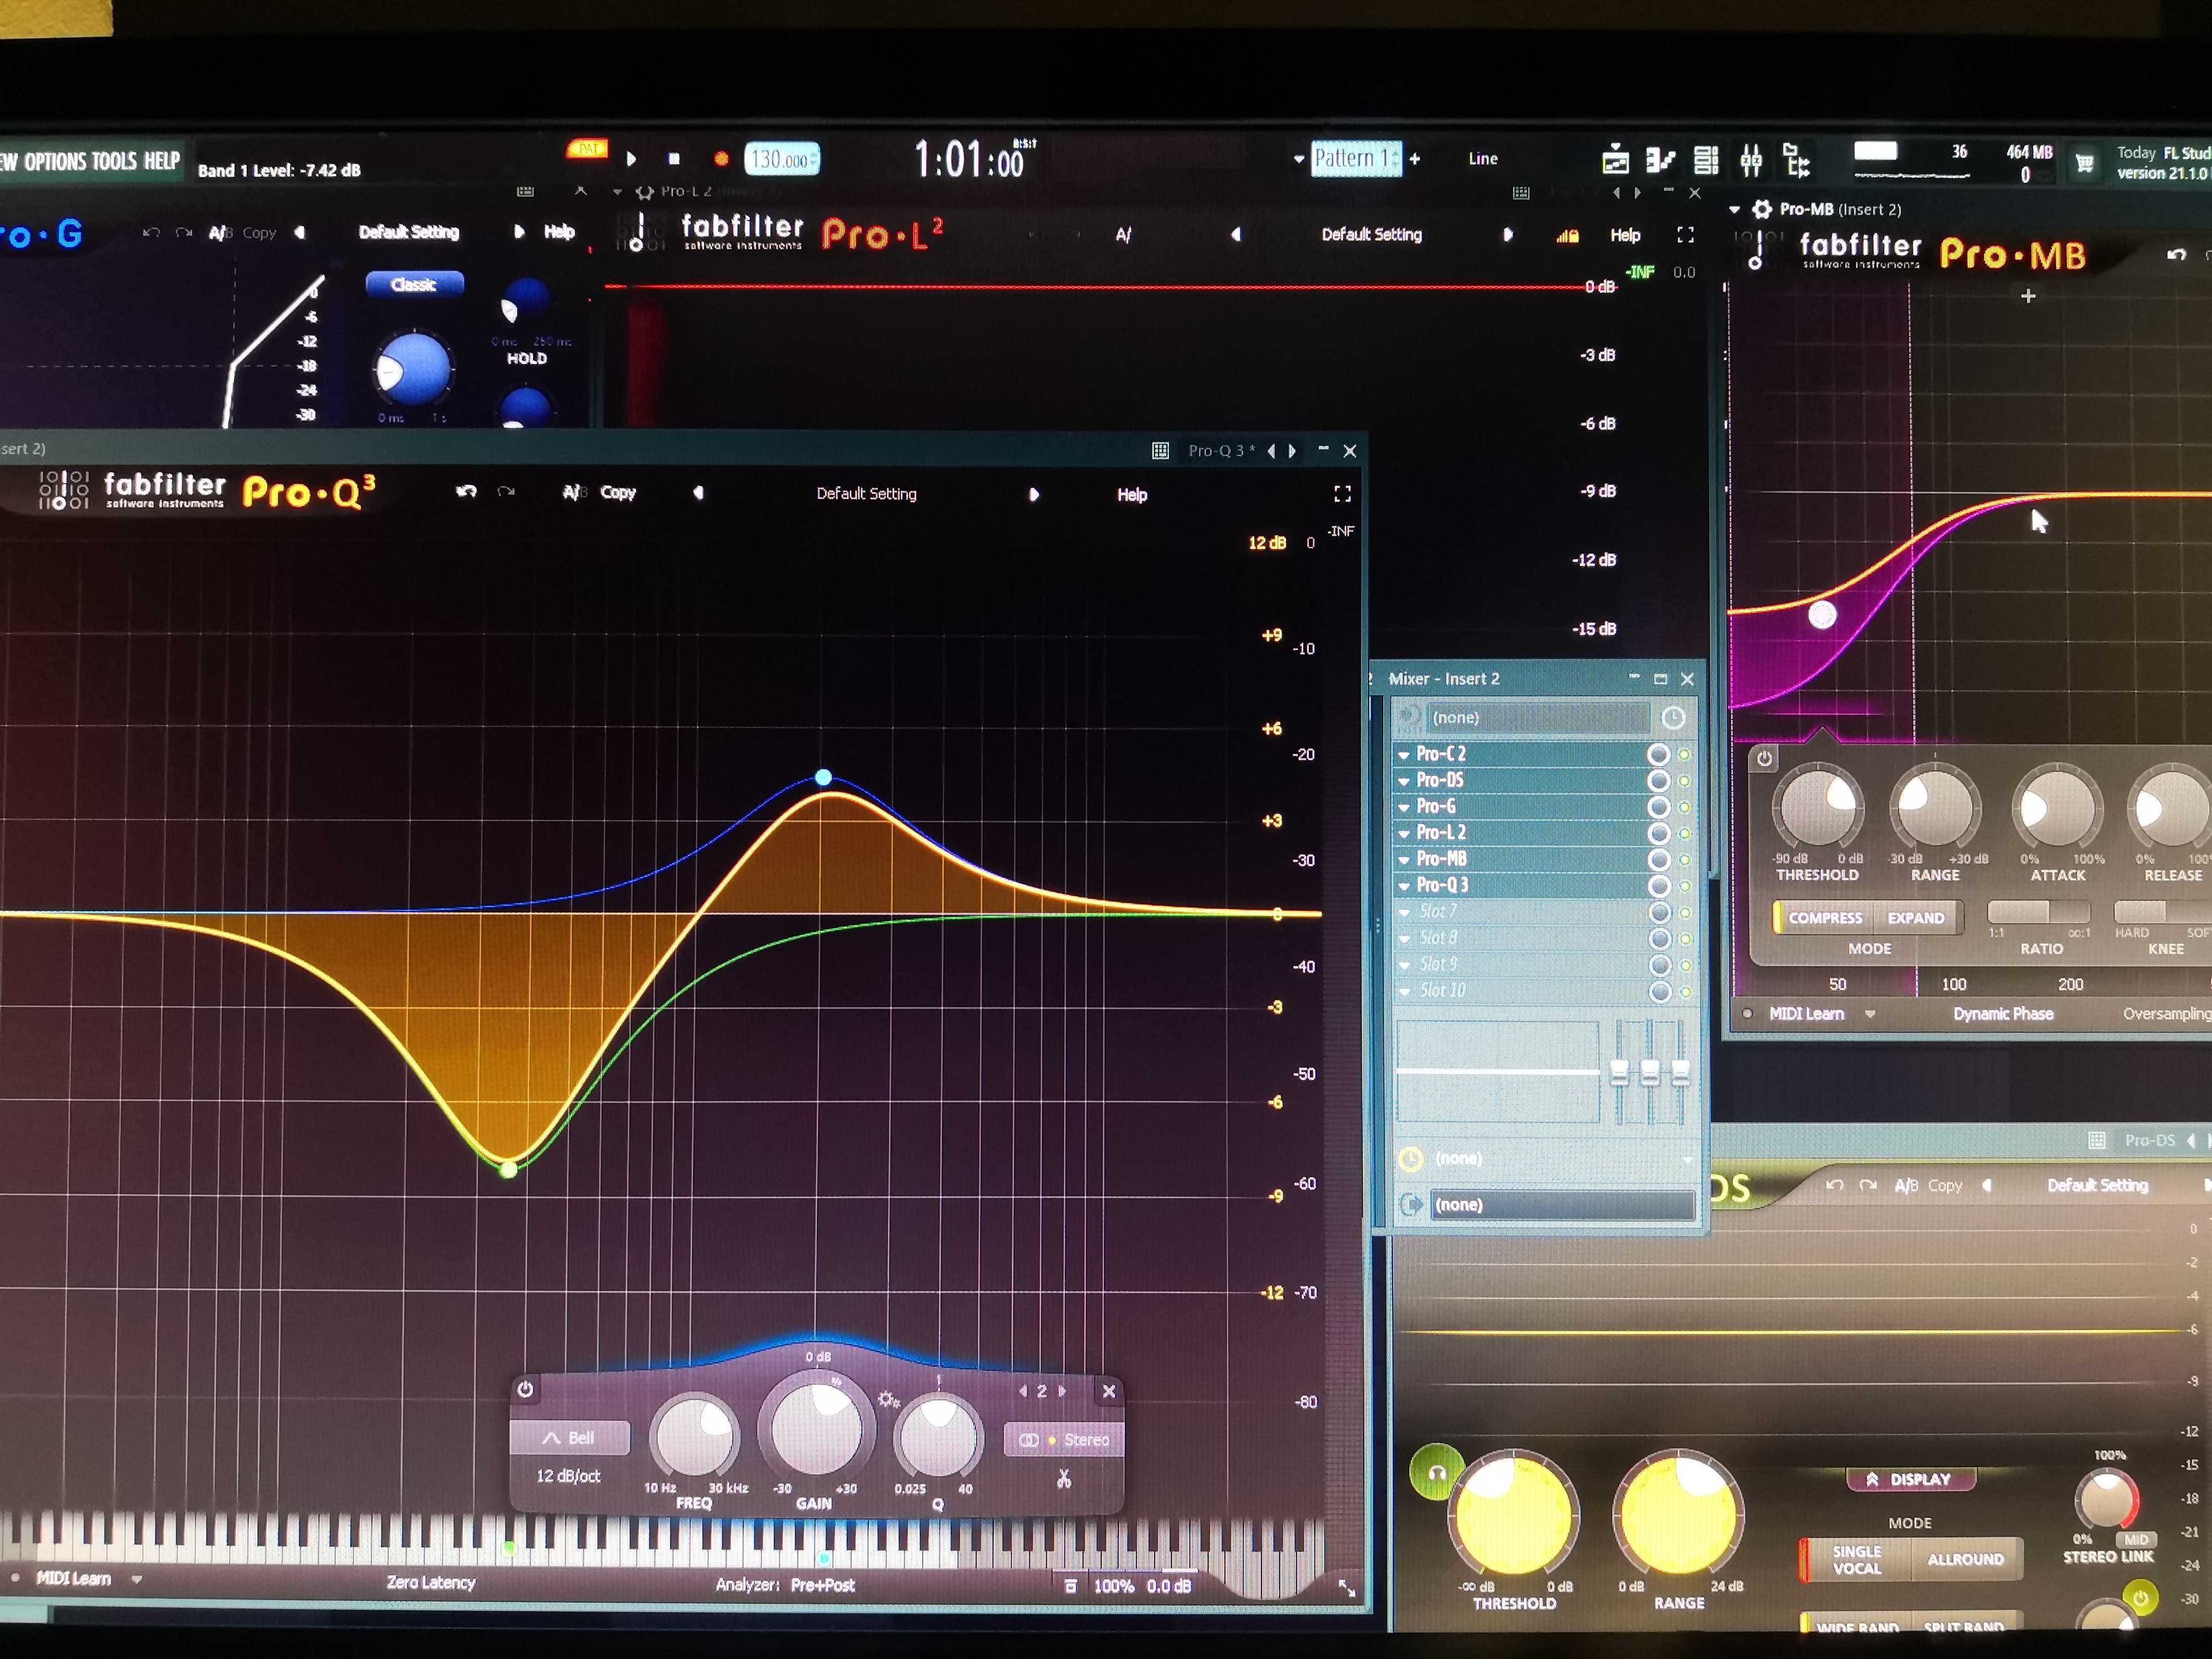This screenshot has height=1659, width=2212.
Task: Click Copy in the Pro-Q 3 header
Action: [x=618, y=492]
